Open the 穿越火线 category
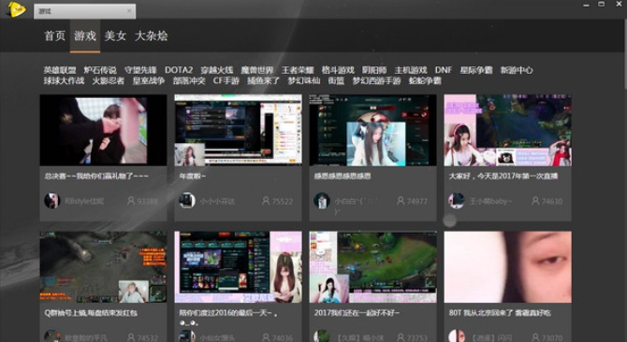The image size is (627, 342). [217, 70]
